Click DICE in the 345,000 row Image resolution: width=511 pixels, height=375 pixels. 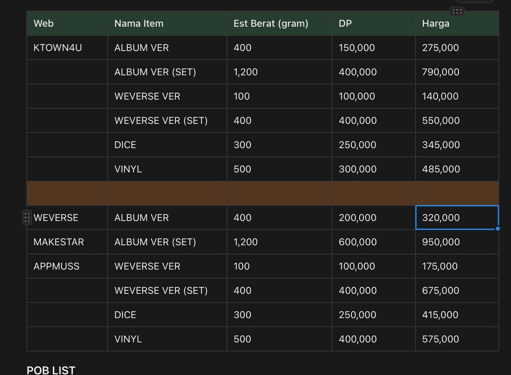(167, 145)
